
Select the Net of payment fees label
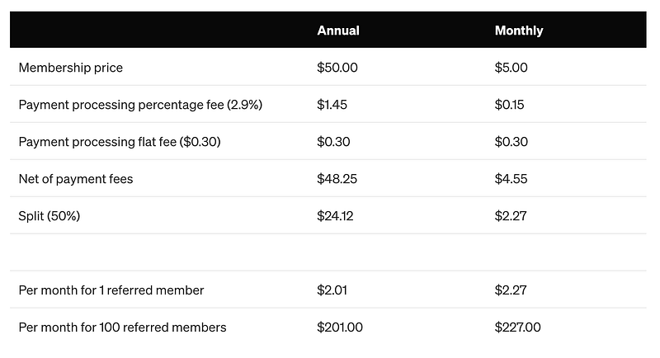coord(76,179)
